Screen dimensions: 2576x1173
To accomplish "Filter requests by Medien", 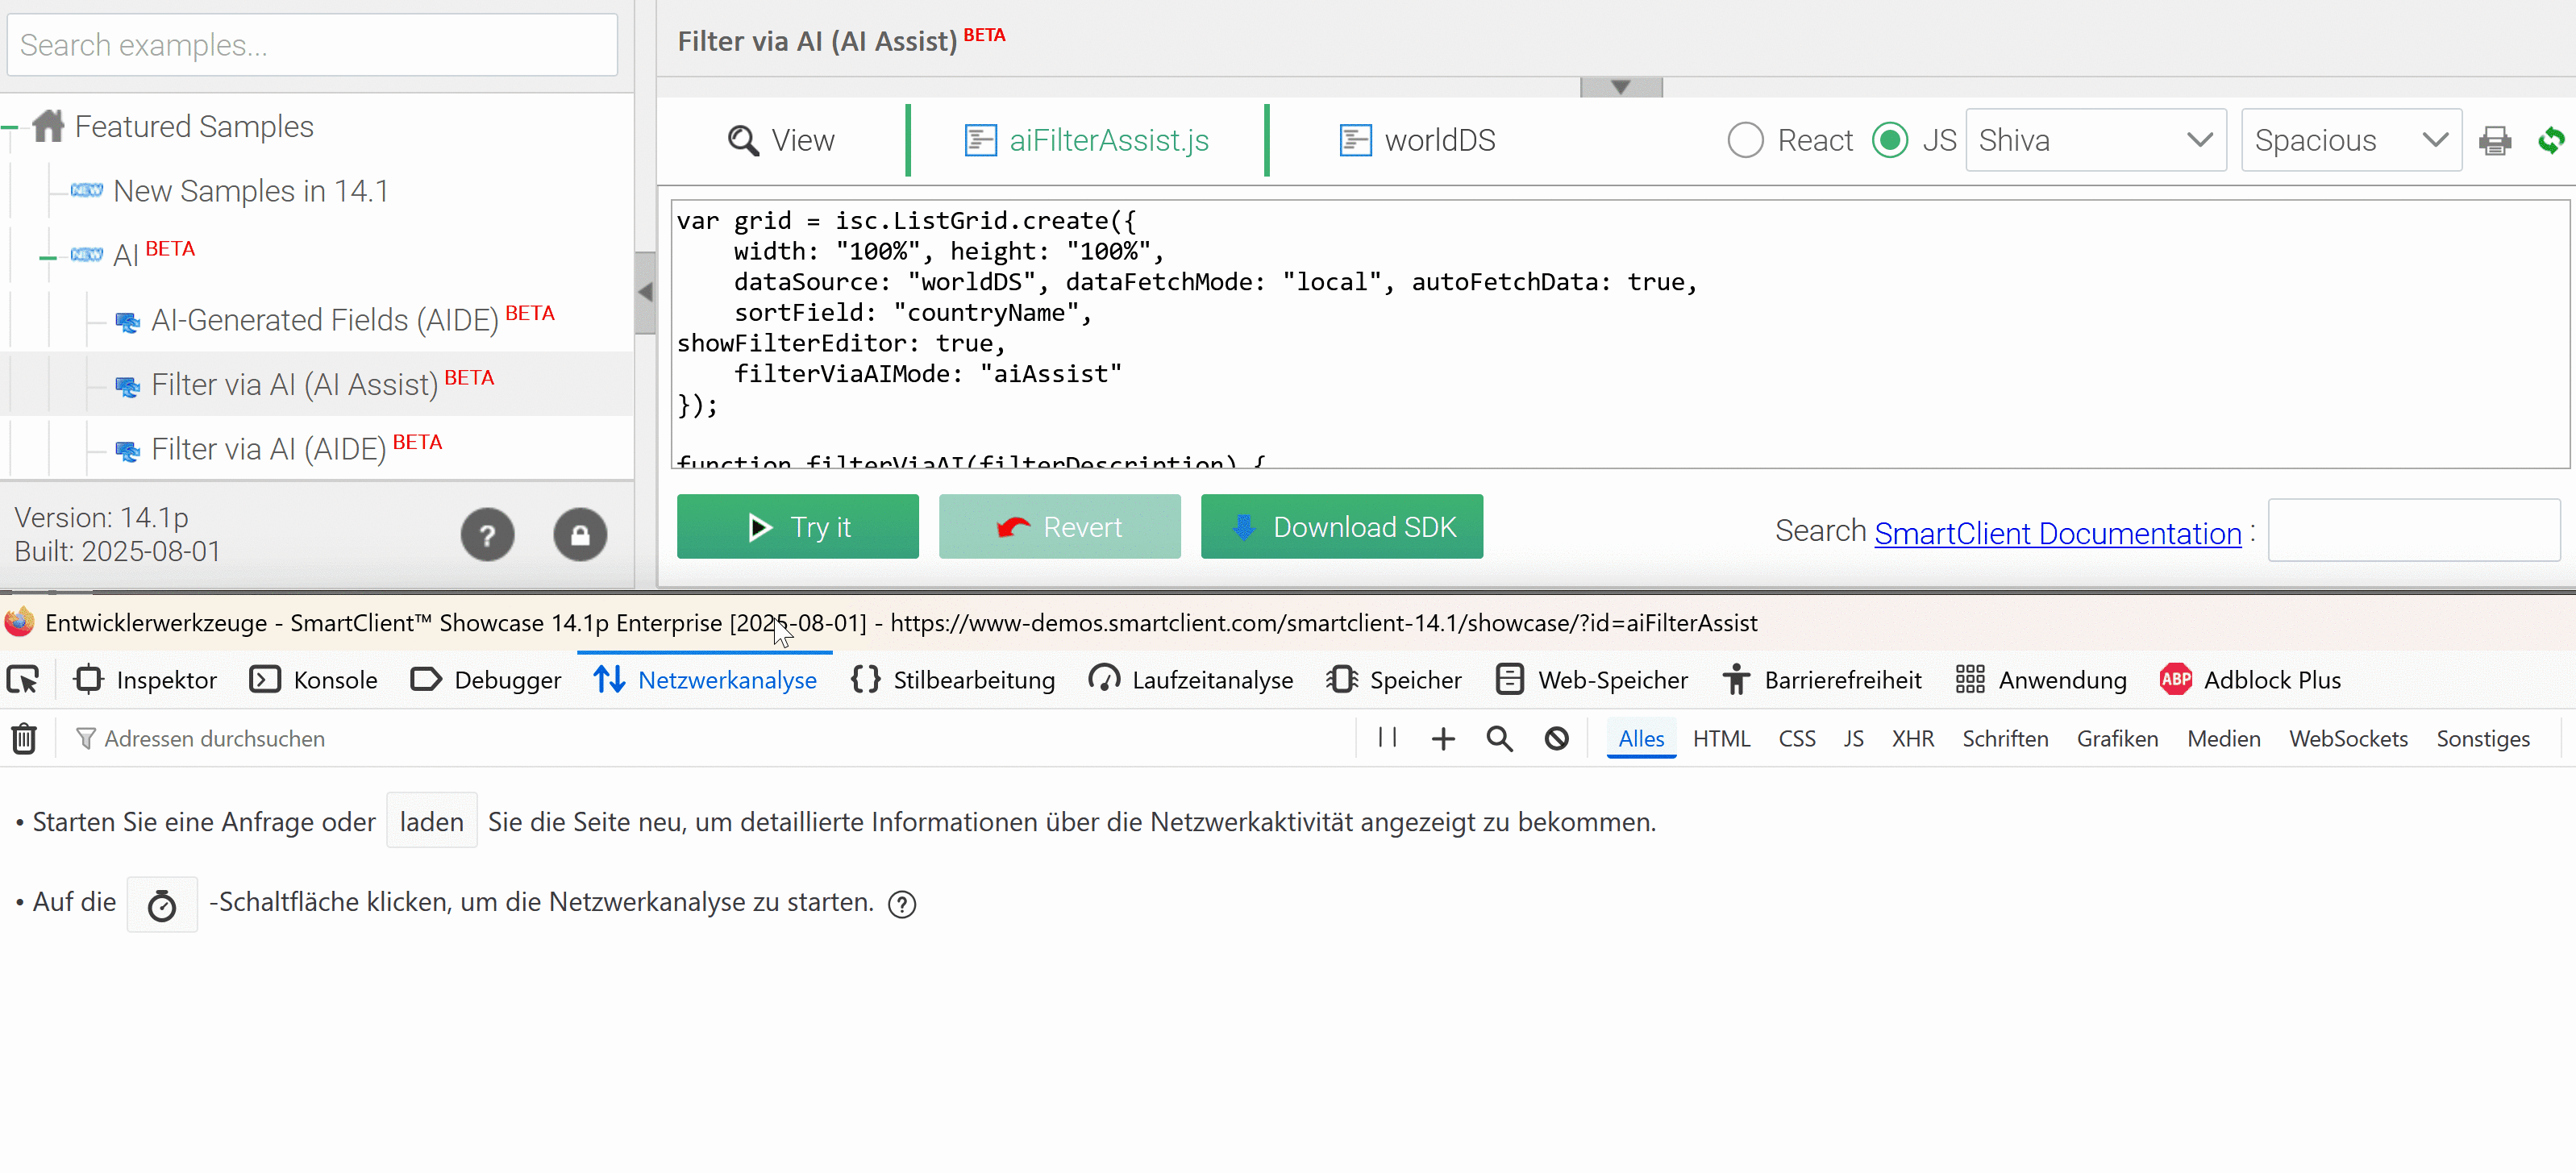I will pos(2223,739).
